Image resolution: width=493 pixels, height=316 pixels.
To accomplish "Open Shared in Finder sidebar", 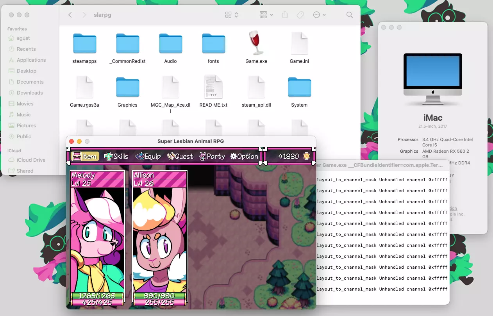I will click(x=25, y=171).
